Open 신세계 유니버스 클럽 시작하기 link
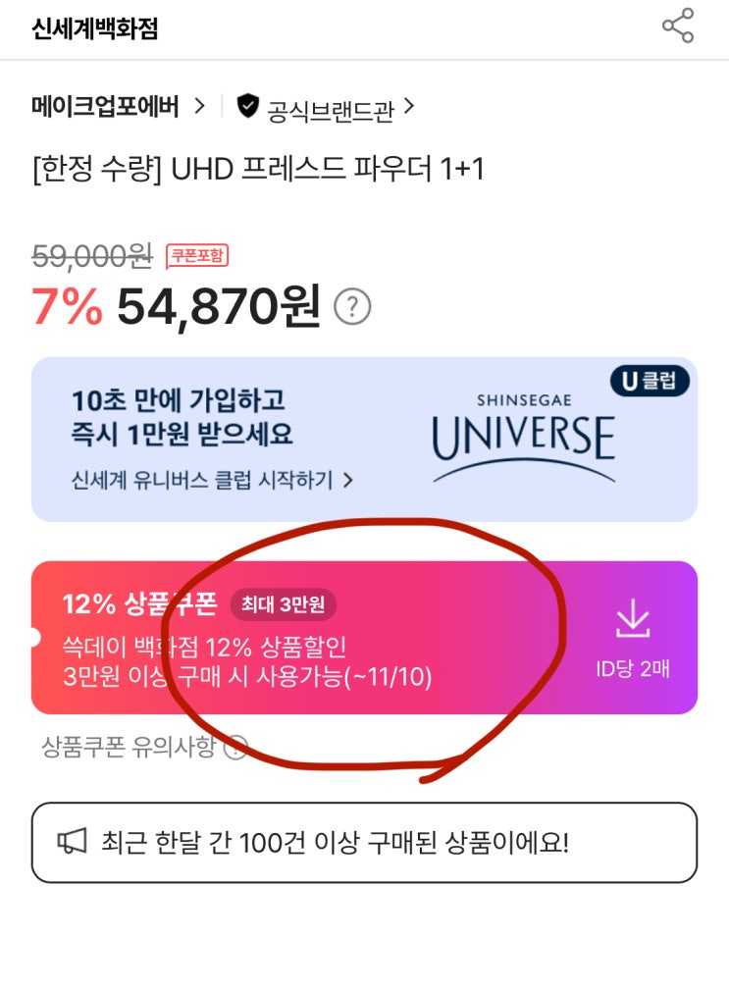The width and height of the screenshot is (729, 991). (x=212, y=481)
